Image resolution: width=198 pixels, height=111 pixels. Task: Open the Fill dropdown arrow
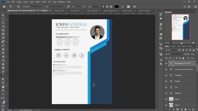(196, 58)
